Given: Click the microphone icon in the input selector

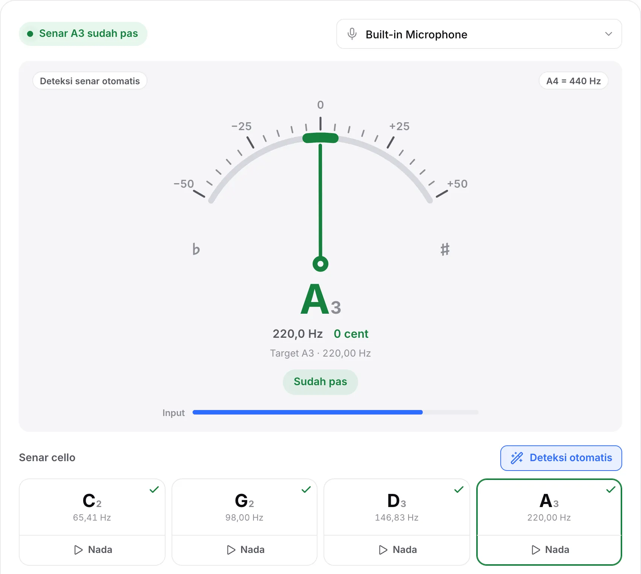Looking at the screenshot, I should pos(352,34).
